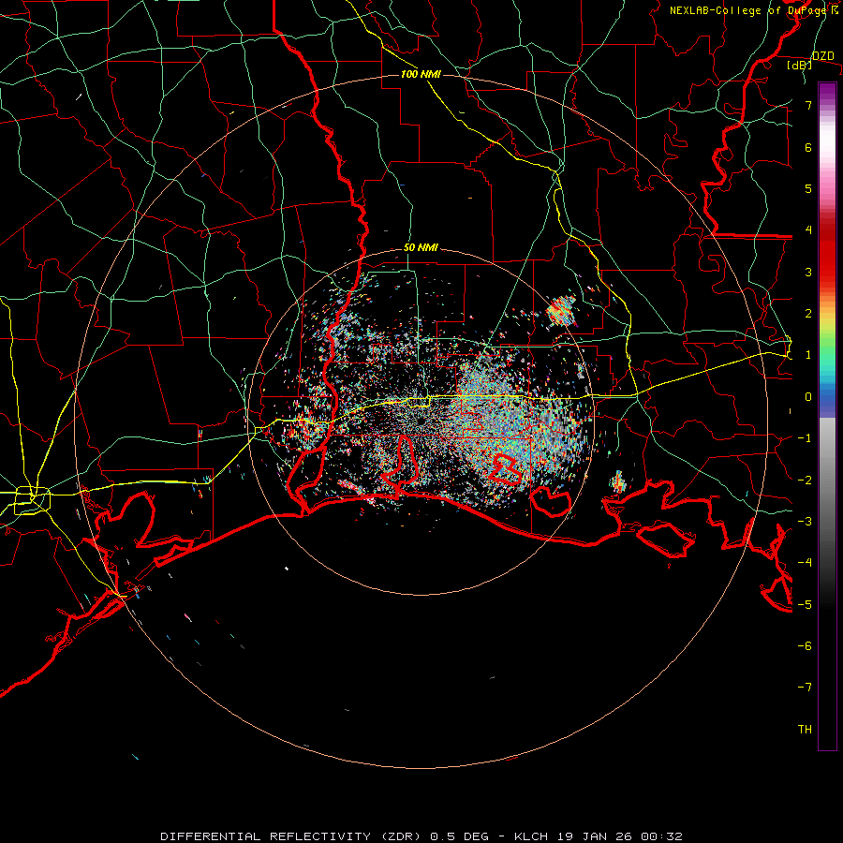Click the -6 value on the scale
This screenshot has width=843, height=843.
805,646
